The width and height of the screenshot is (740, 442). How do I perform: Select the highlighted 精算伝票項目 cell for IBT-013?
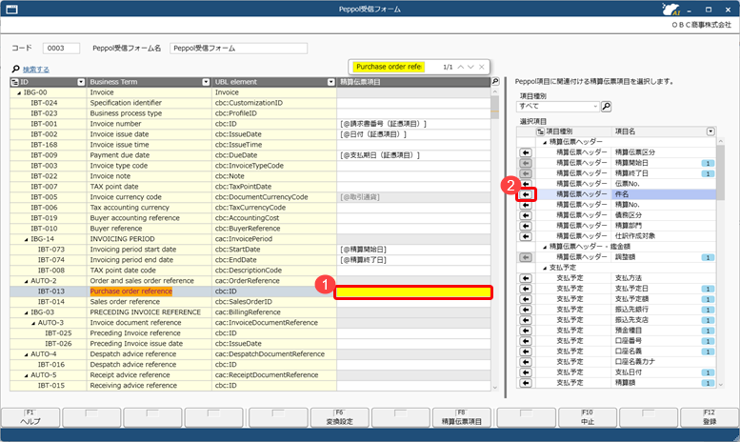coord(413,292)
